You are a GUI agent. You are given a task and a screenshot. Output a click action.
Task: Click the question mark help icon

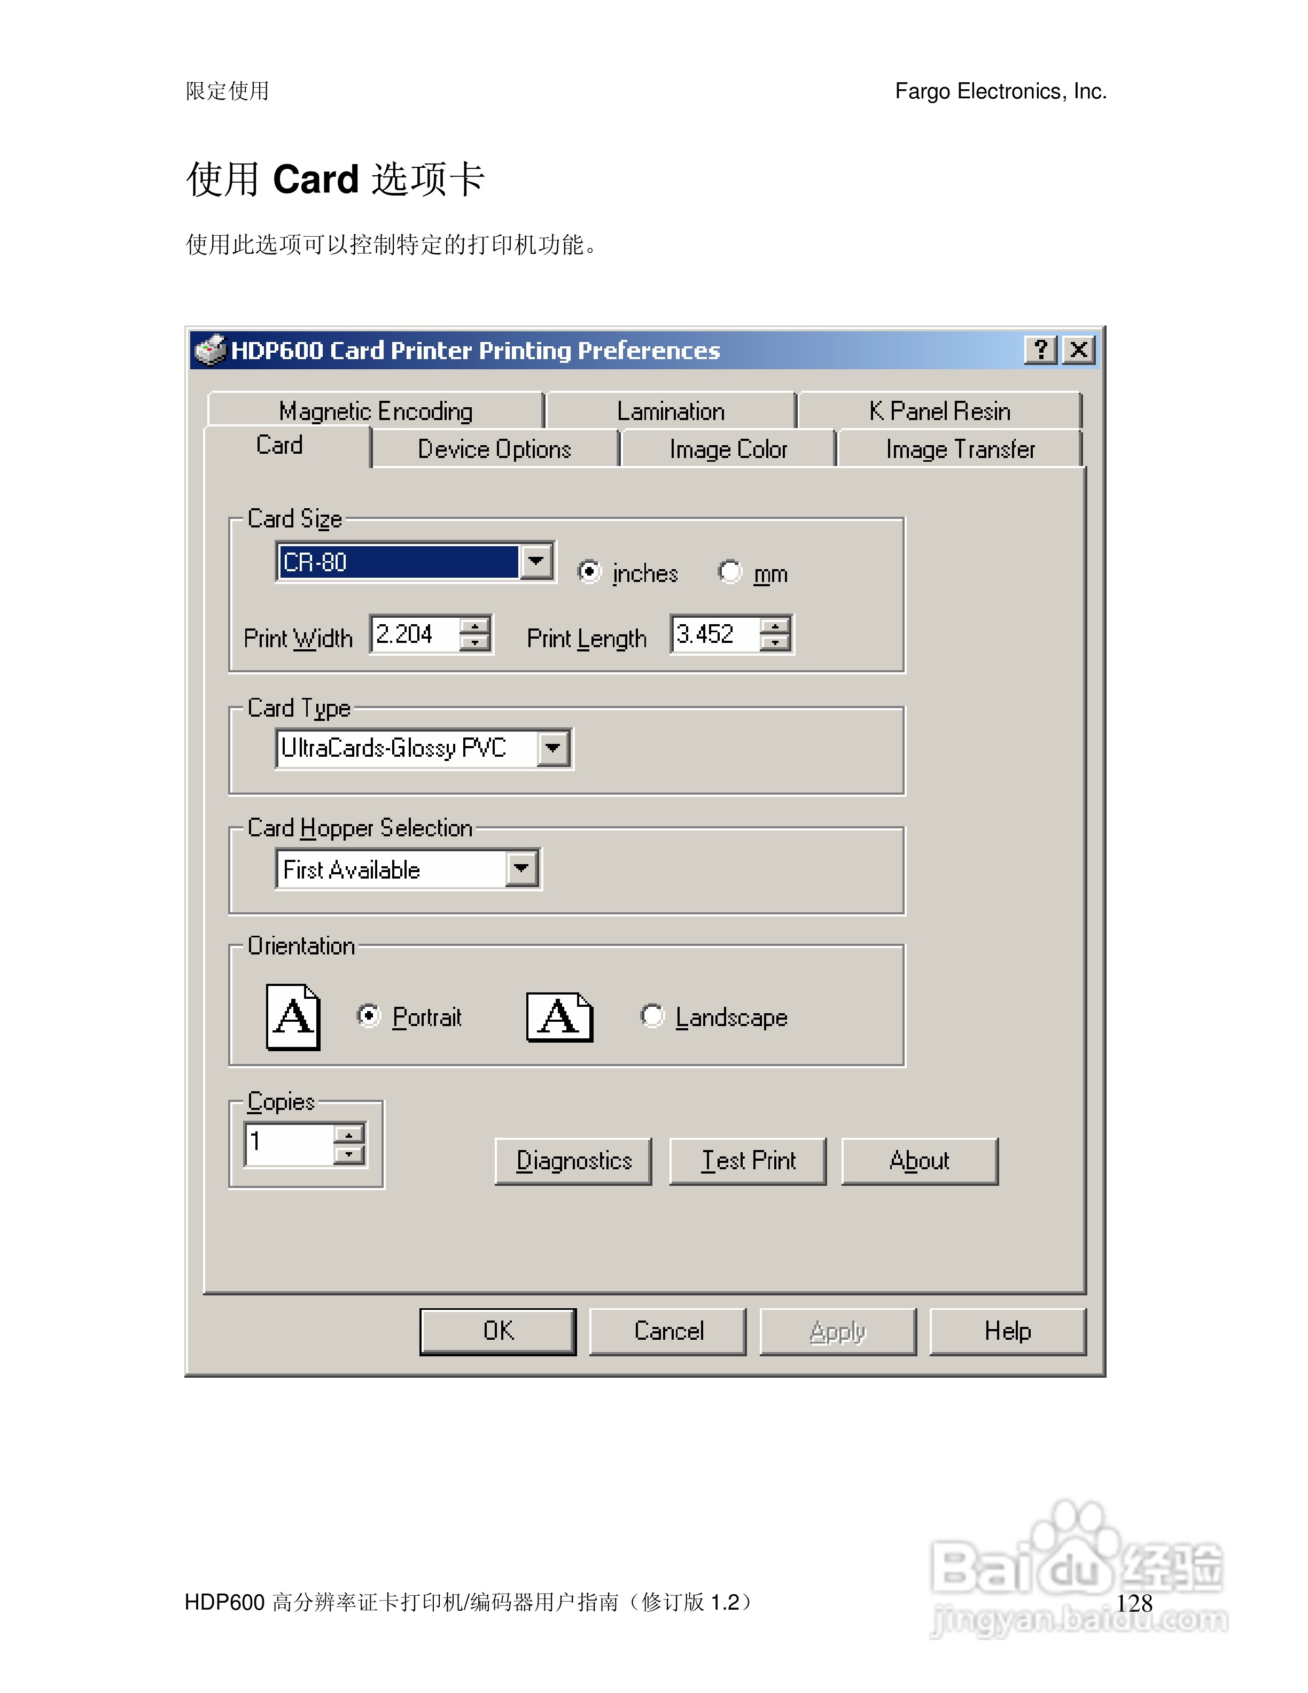pyautogui.click(x=1040, y=350)
